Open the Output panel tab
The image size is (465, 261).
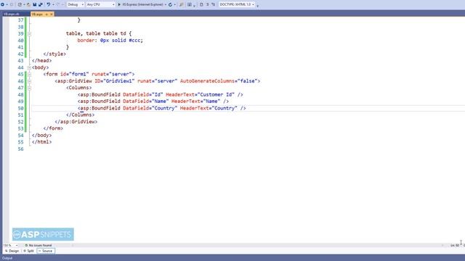pyautogui.click(x=7, y=258)
